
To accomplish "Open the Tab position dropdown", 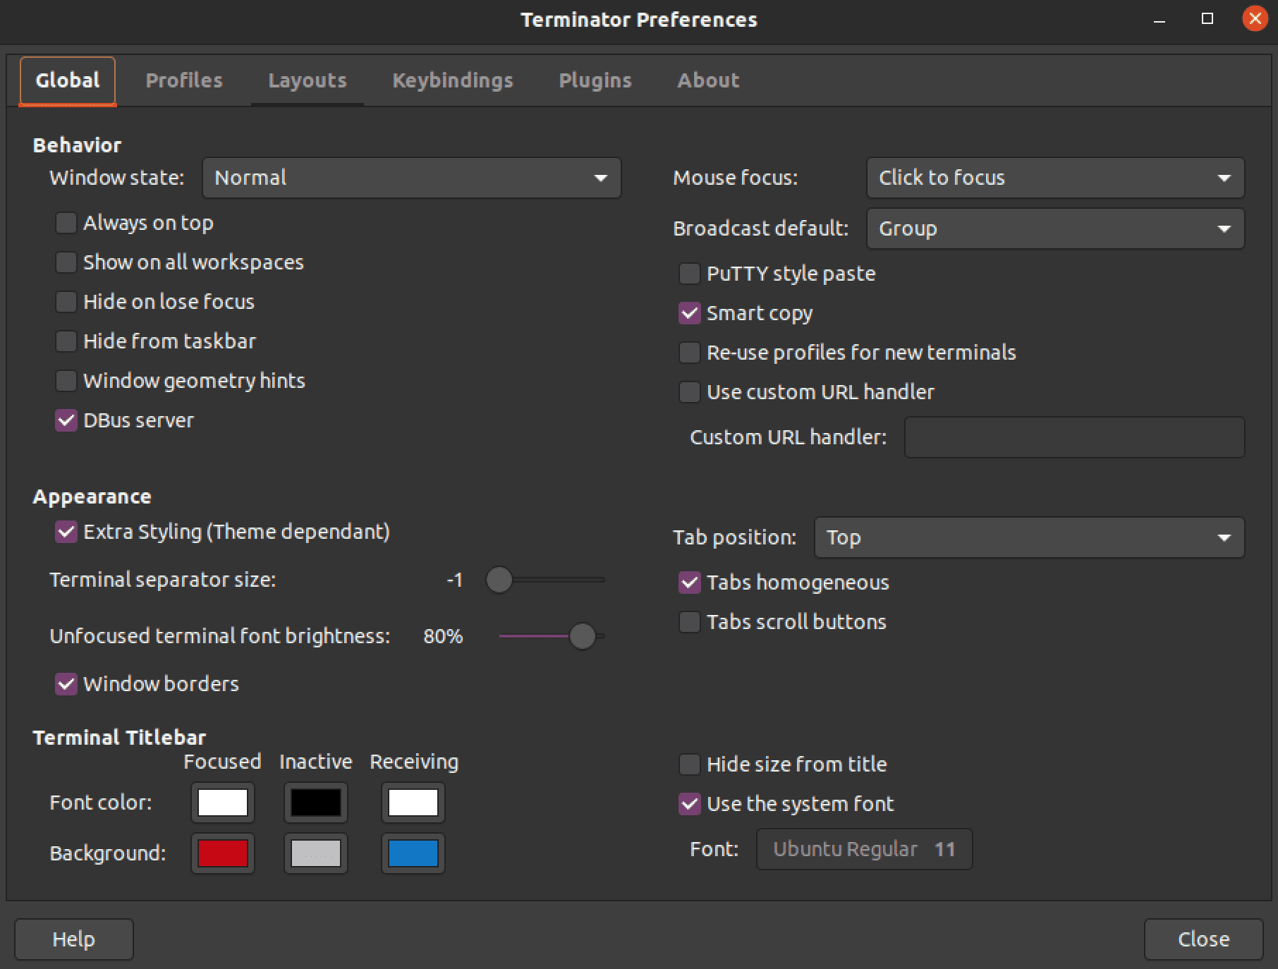I will (1028, 537).
